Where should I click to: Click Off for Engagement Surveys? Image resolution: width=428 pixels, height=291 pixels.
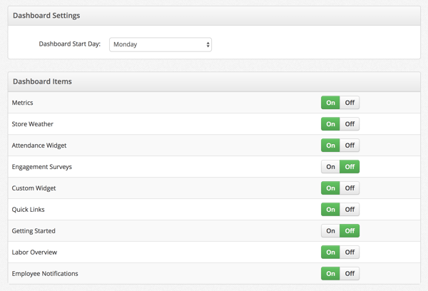coord(350,166)
